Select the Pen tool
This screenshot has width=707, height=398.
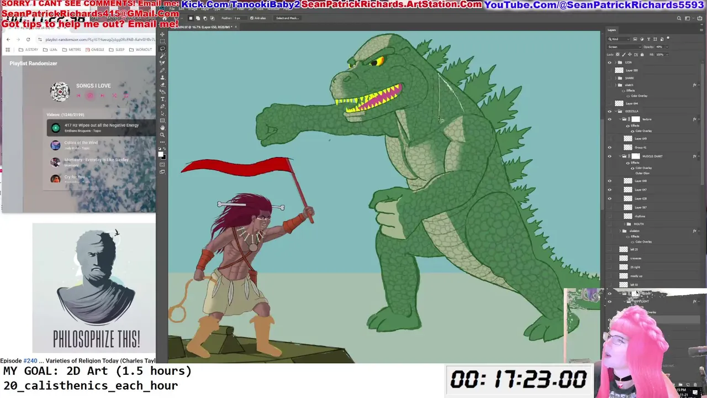(x=162, y=106)
